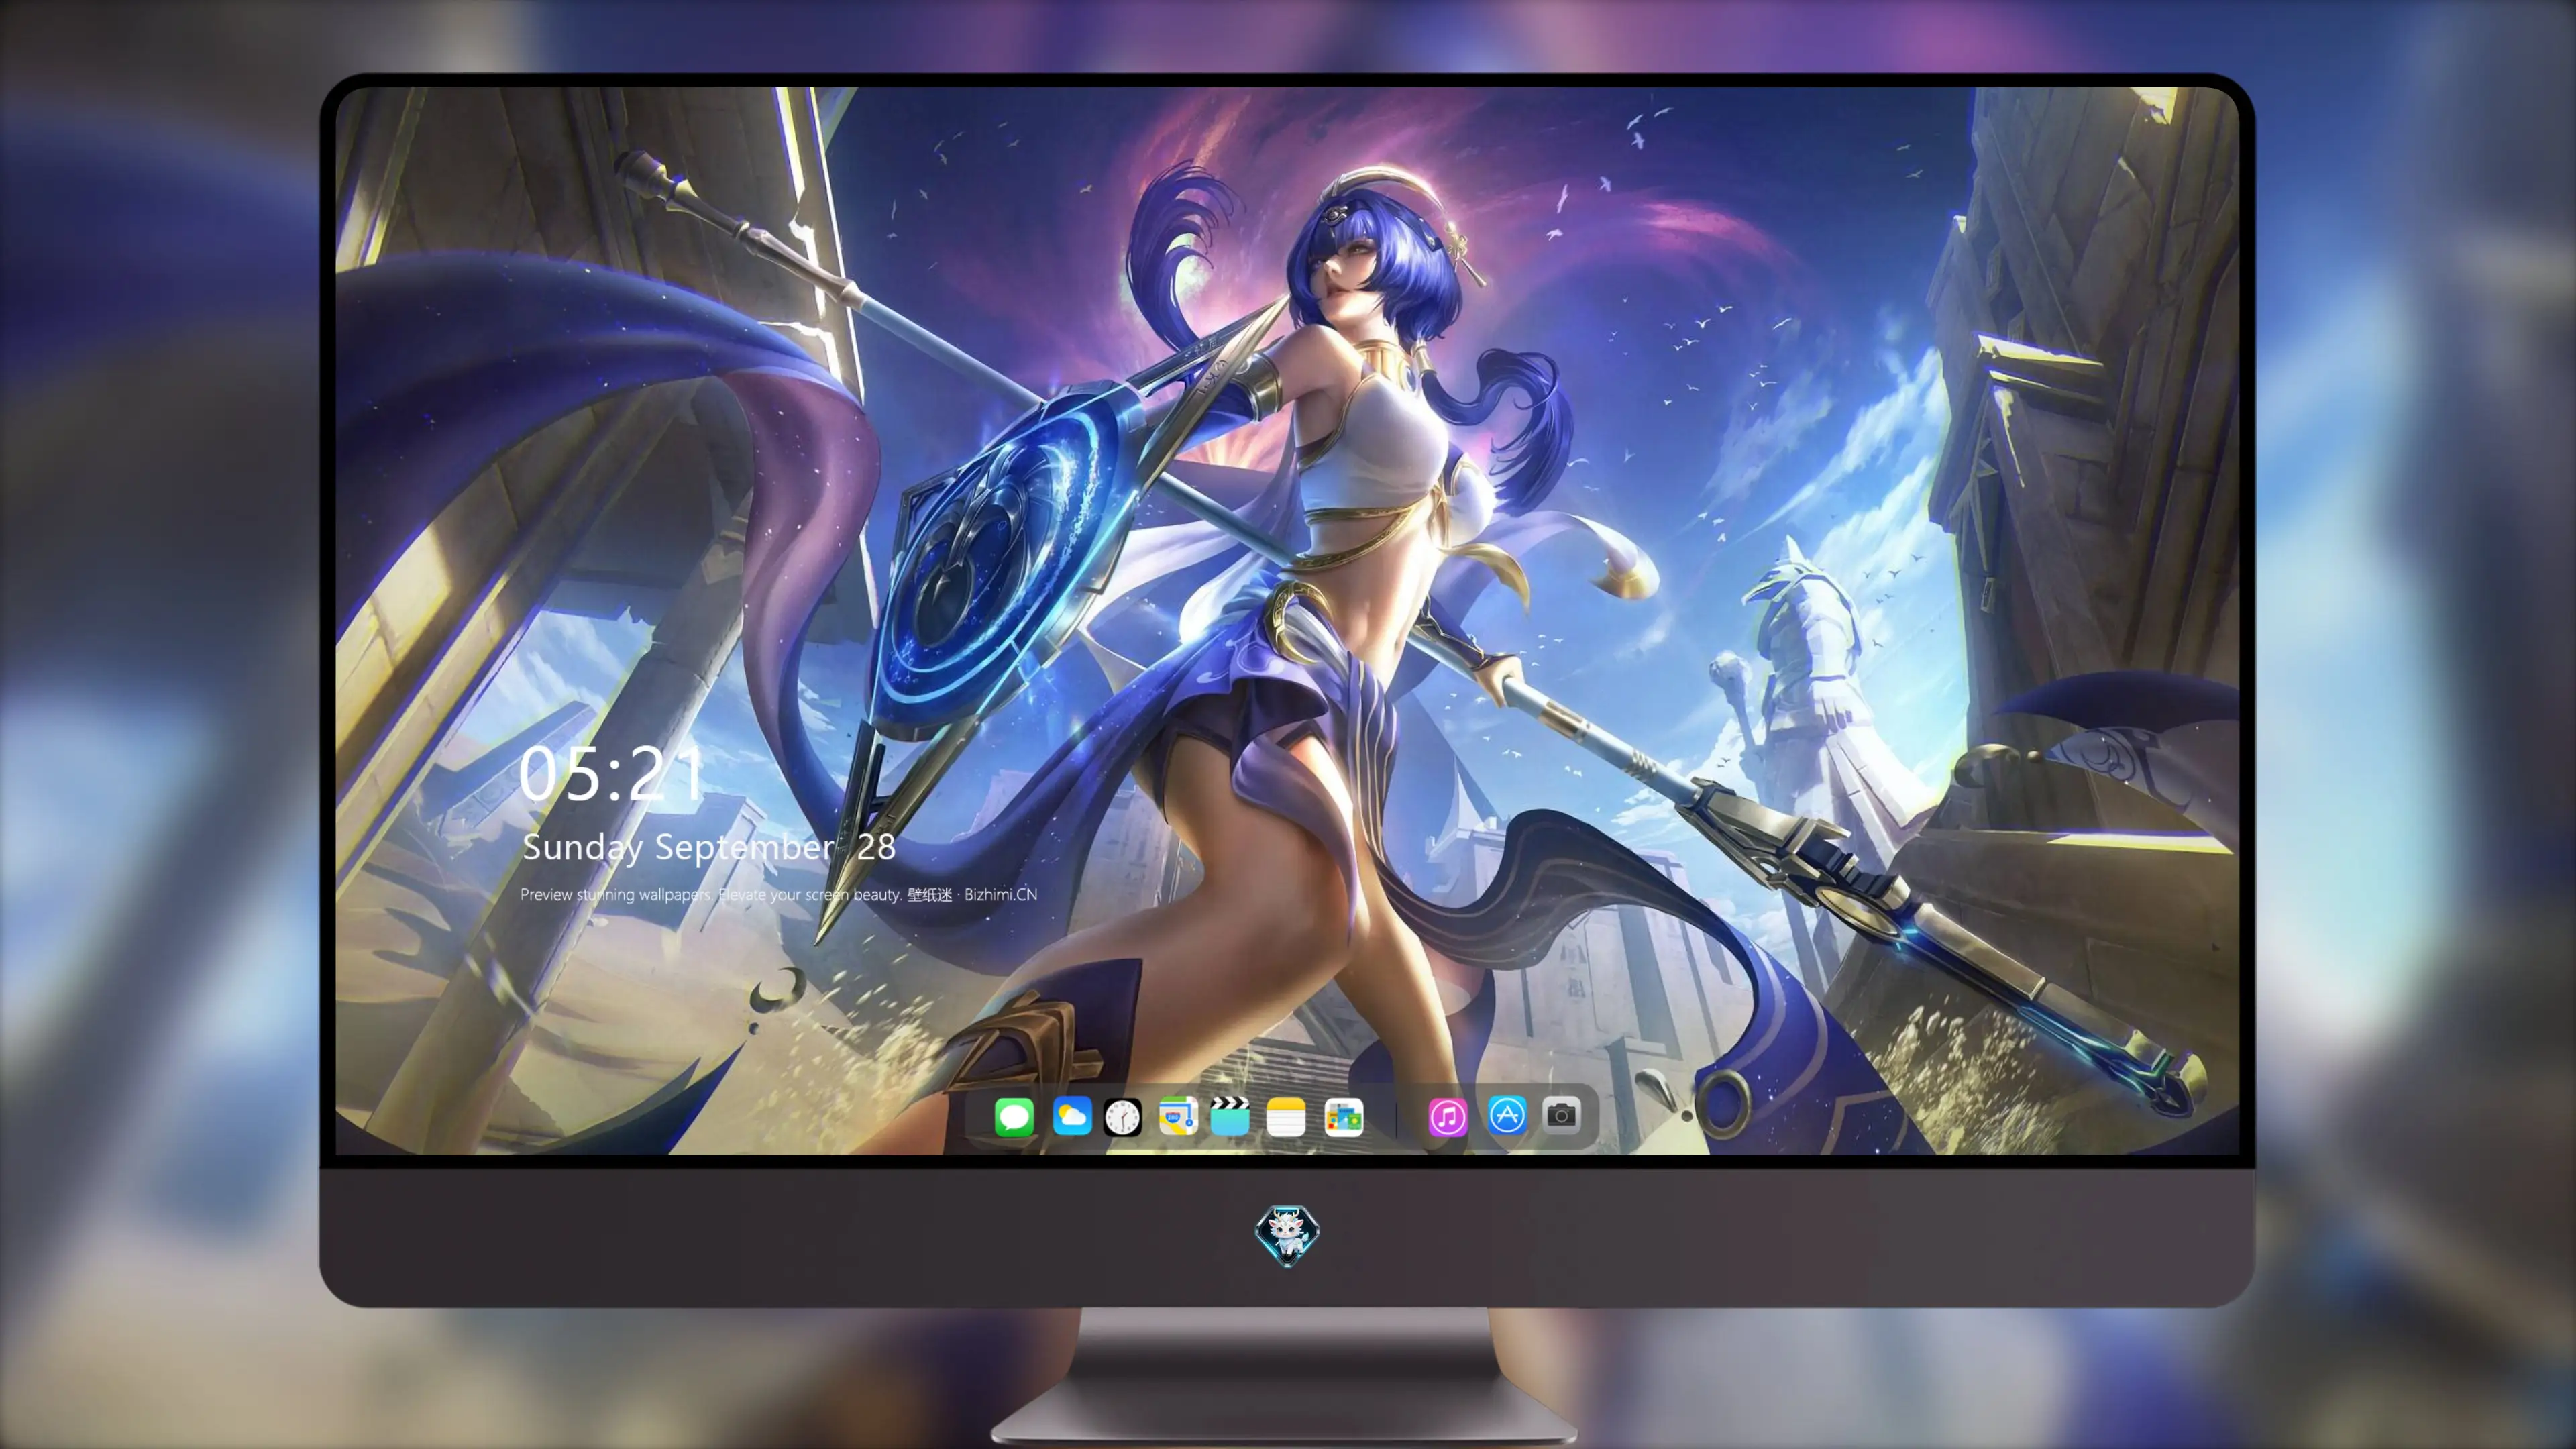Screen dimensions: 2576x1449
Task: Open the yellow Notes app
Action: point(1286,1117)
